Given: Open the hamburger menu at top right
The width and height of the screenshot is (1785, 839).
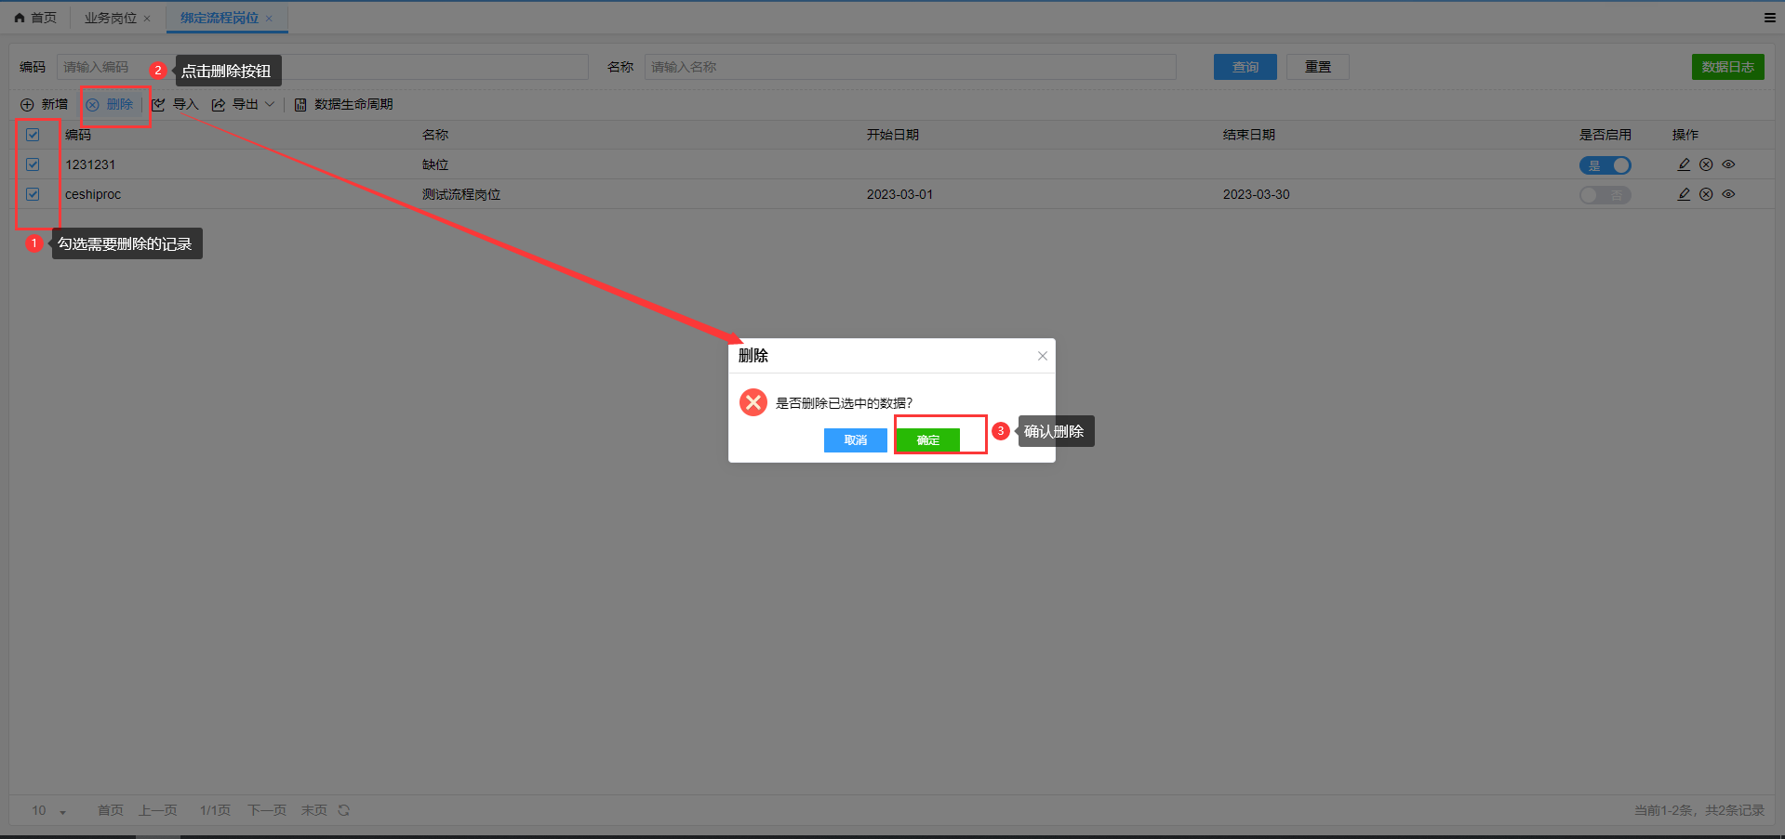Looking at the screenshot, I should (1770, 18).
